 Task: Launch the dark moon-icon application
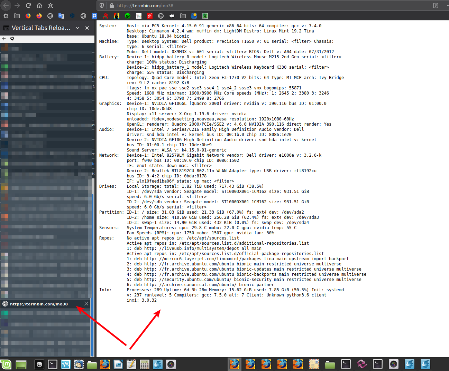pos(39,364)
